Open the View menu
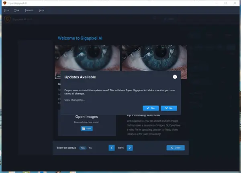 (x=17, y=10)
